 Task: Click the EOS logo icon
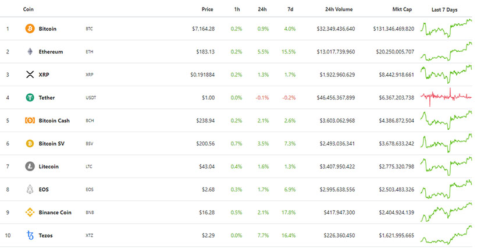pos(30,189)
